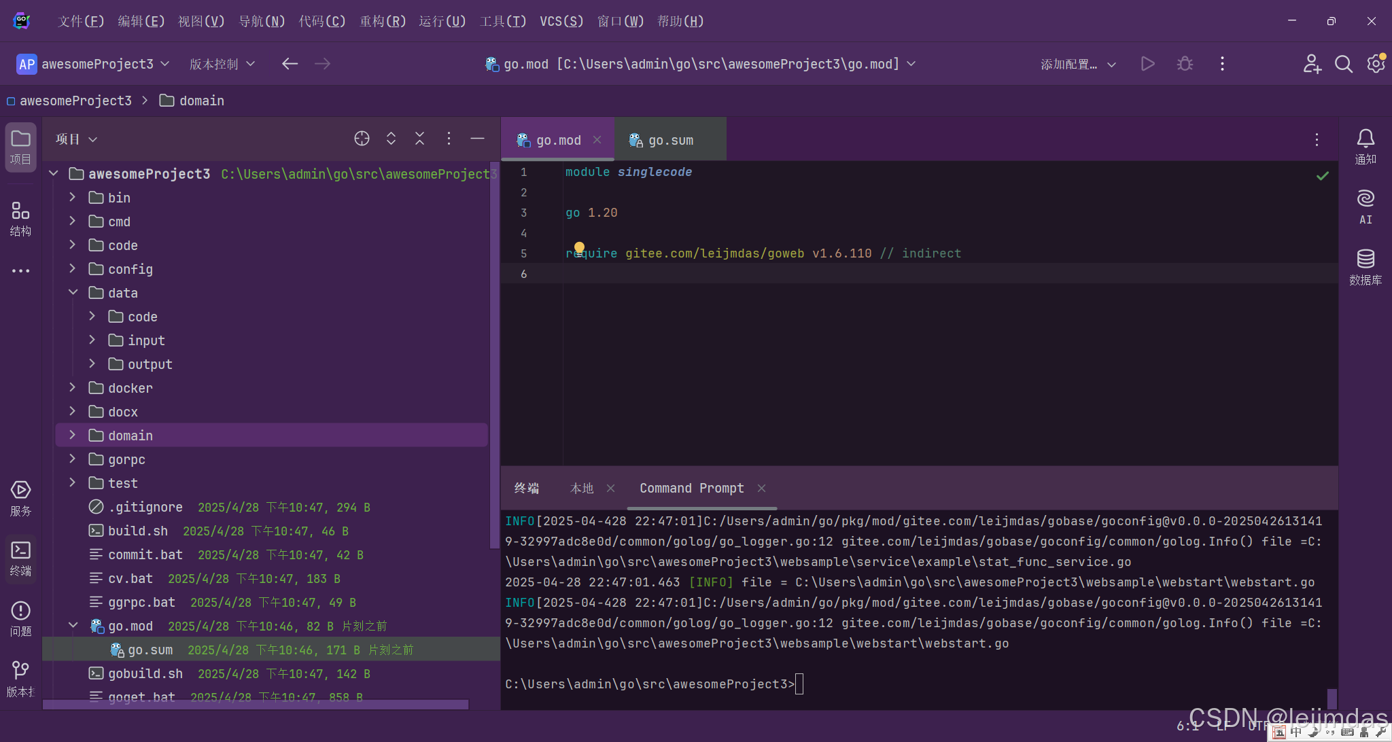Open the Database tool window
Screen dimensions: 1392x742
[1365, 266]
